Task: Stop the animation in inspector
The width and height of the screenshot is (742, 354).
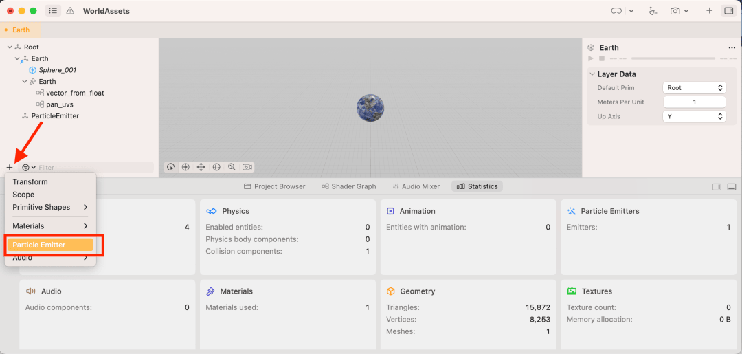Action: (x=601, y=58)
